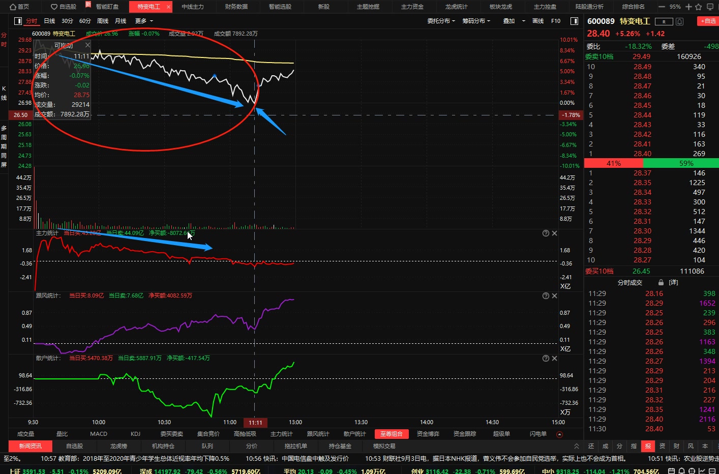
Task: Toggle the right panel layout icon beside F10
Action: (574, 21)
